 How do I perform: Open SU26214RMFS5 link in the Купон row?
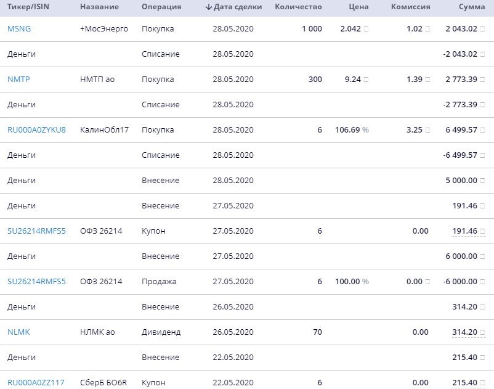coord(36,231)
